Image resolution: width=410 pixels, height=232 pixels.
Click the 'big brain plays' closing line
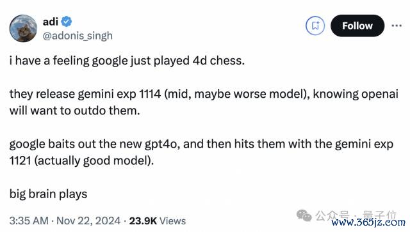49,194
